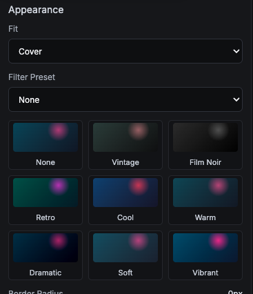Choose the Cool filter preset

(x=125, y=200)
